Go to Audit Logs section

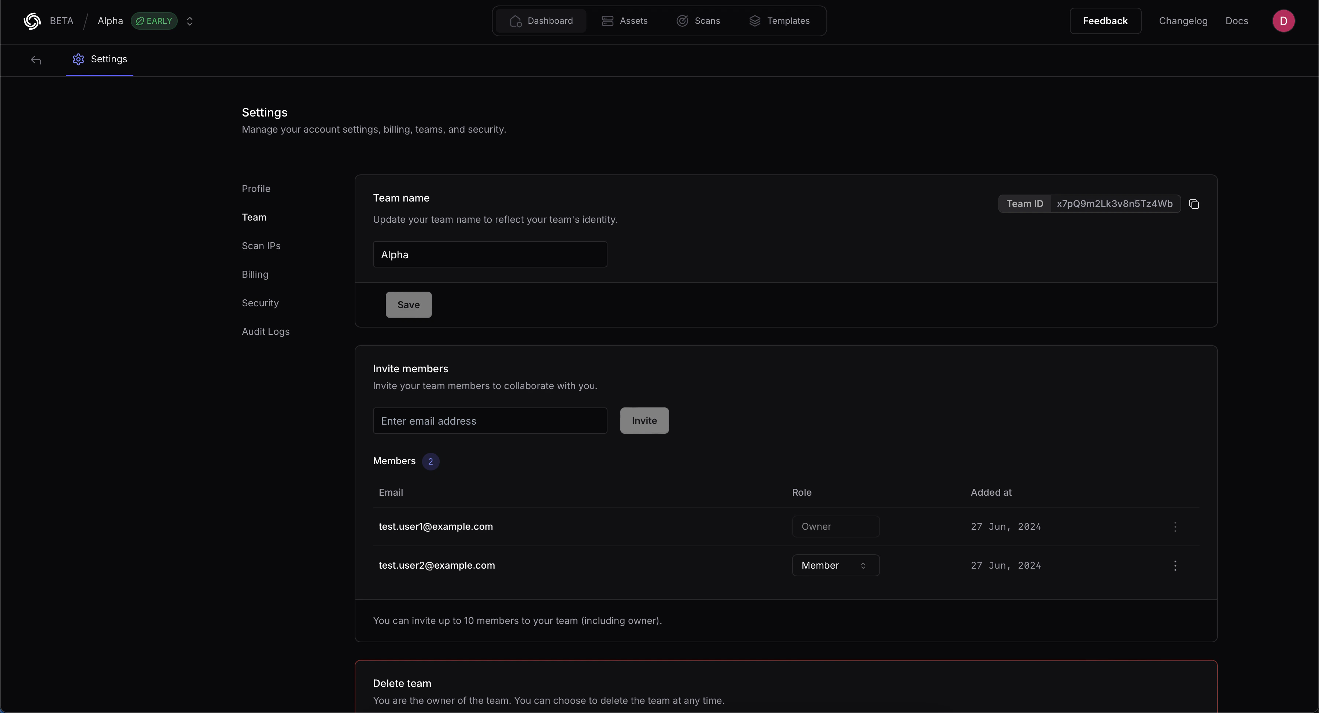pos(265,331)
